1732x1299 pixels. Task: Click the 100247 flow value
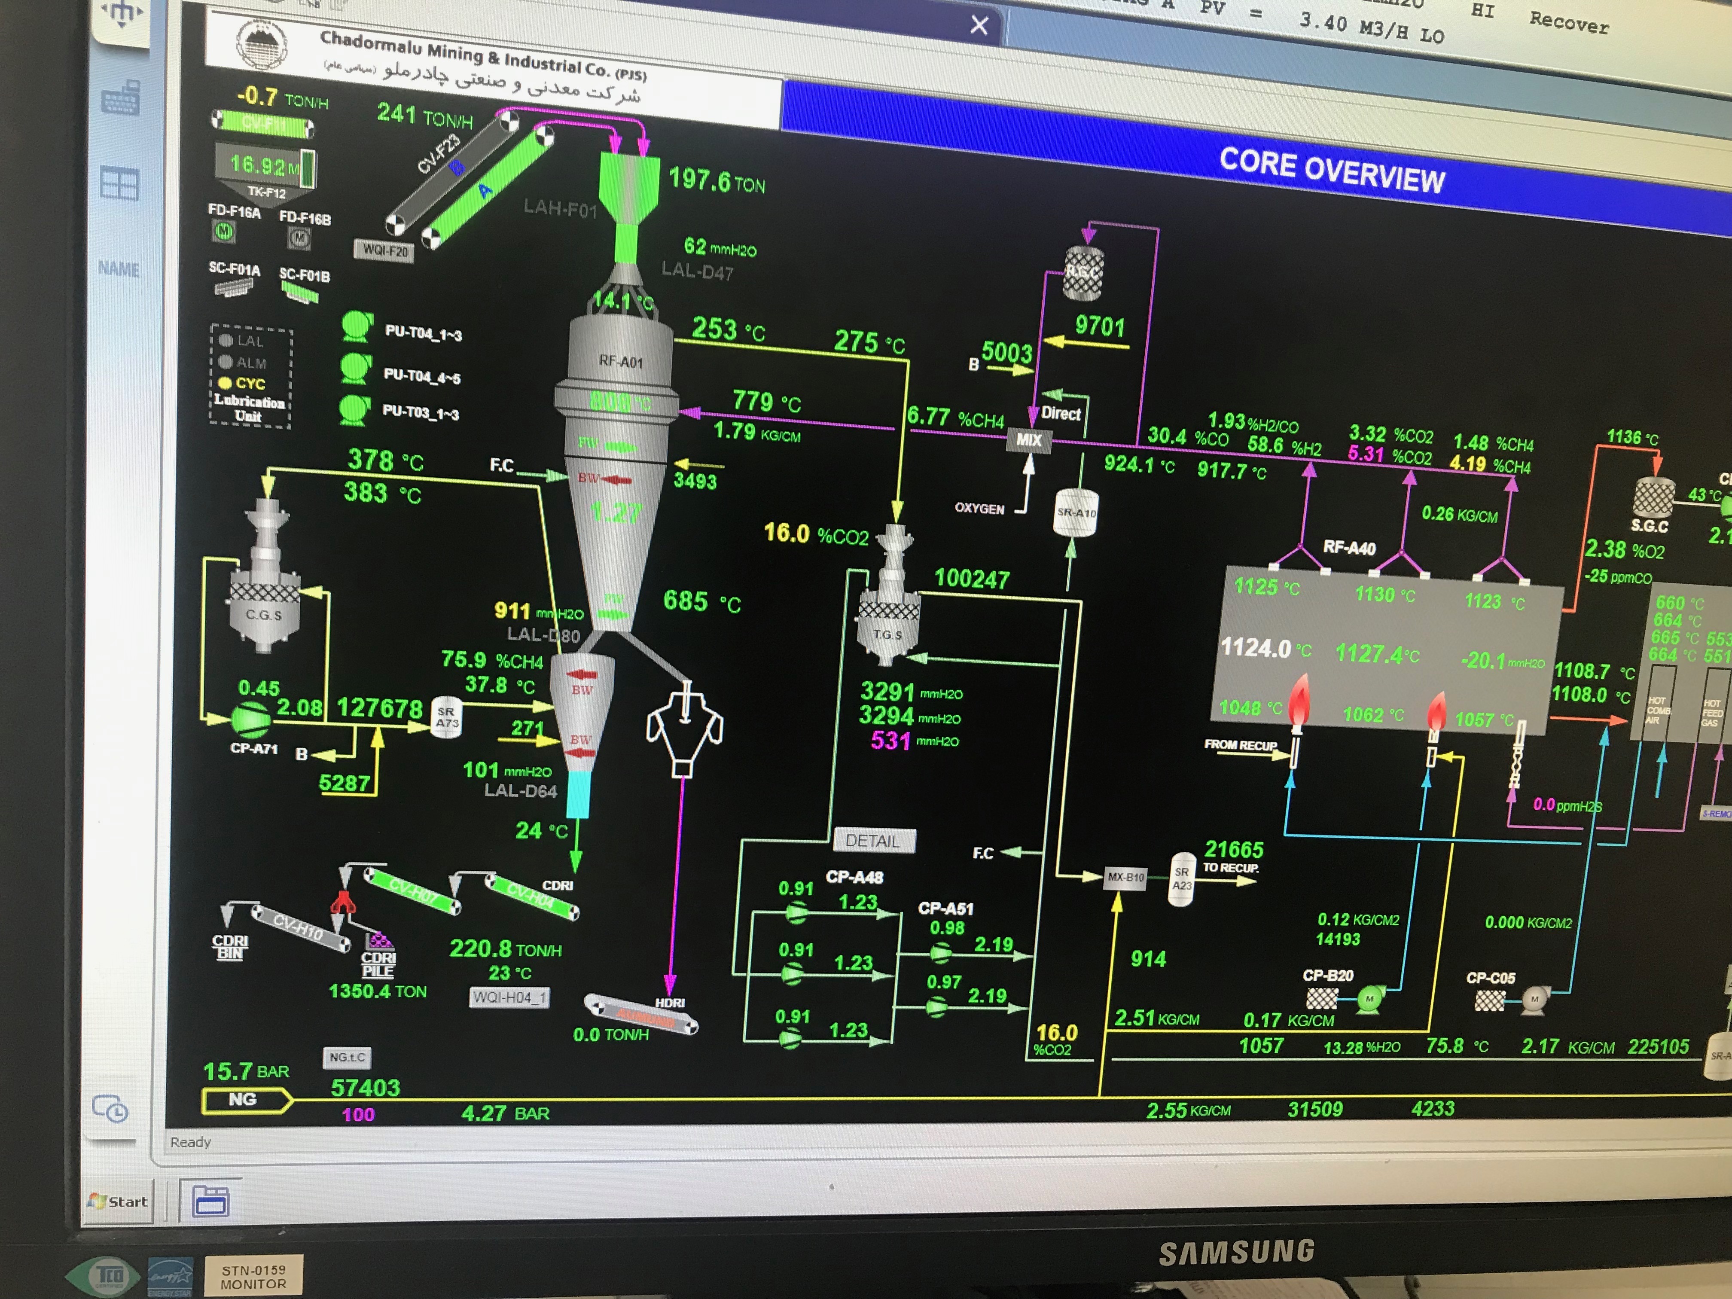pos(972,579)
